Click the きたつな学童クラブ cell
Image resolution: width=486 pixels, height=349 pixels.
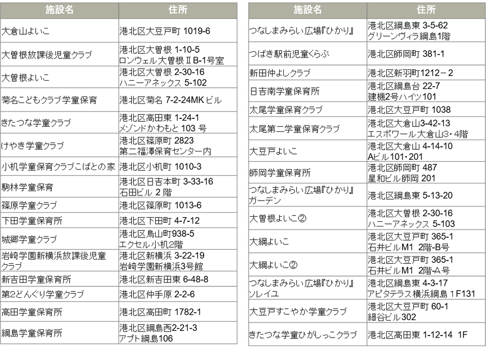pyautogui.click(x=37, y=123)
